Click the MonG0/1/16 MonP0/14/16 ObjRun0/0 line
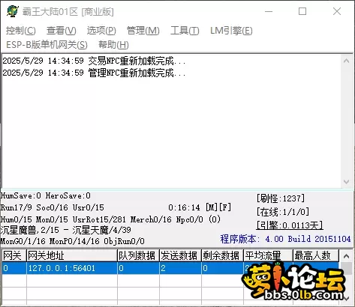355x307 pixels. [73, 241]
